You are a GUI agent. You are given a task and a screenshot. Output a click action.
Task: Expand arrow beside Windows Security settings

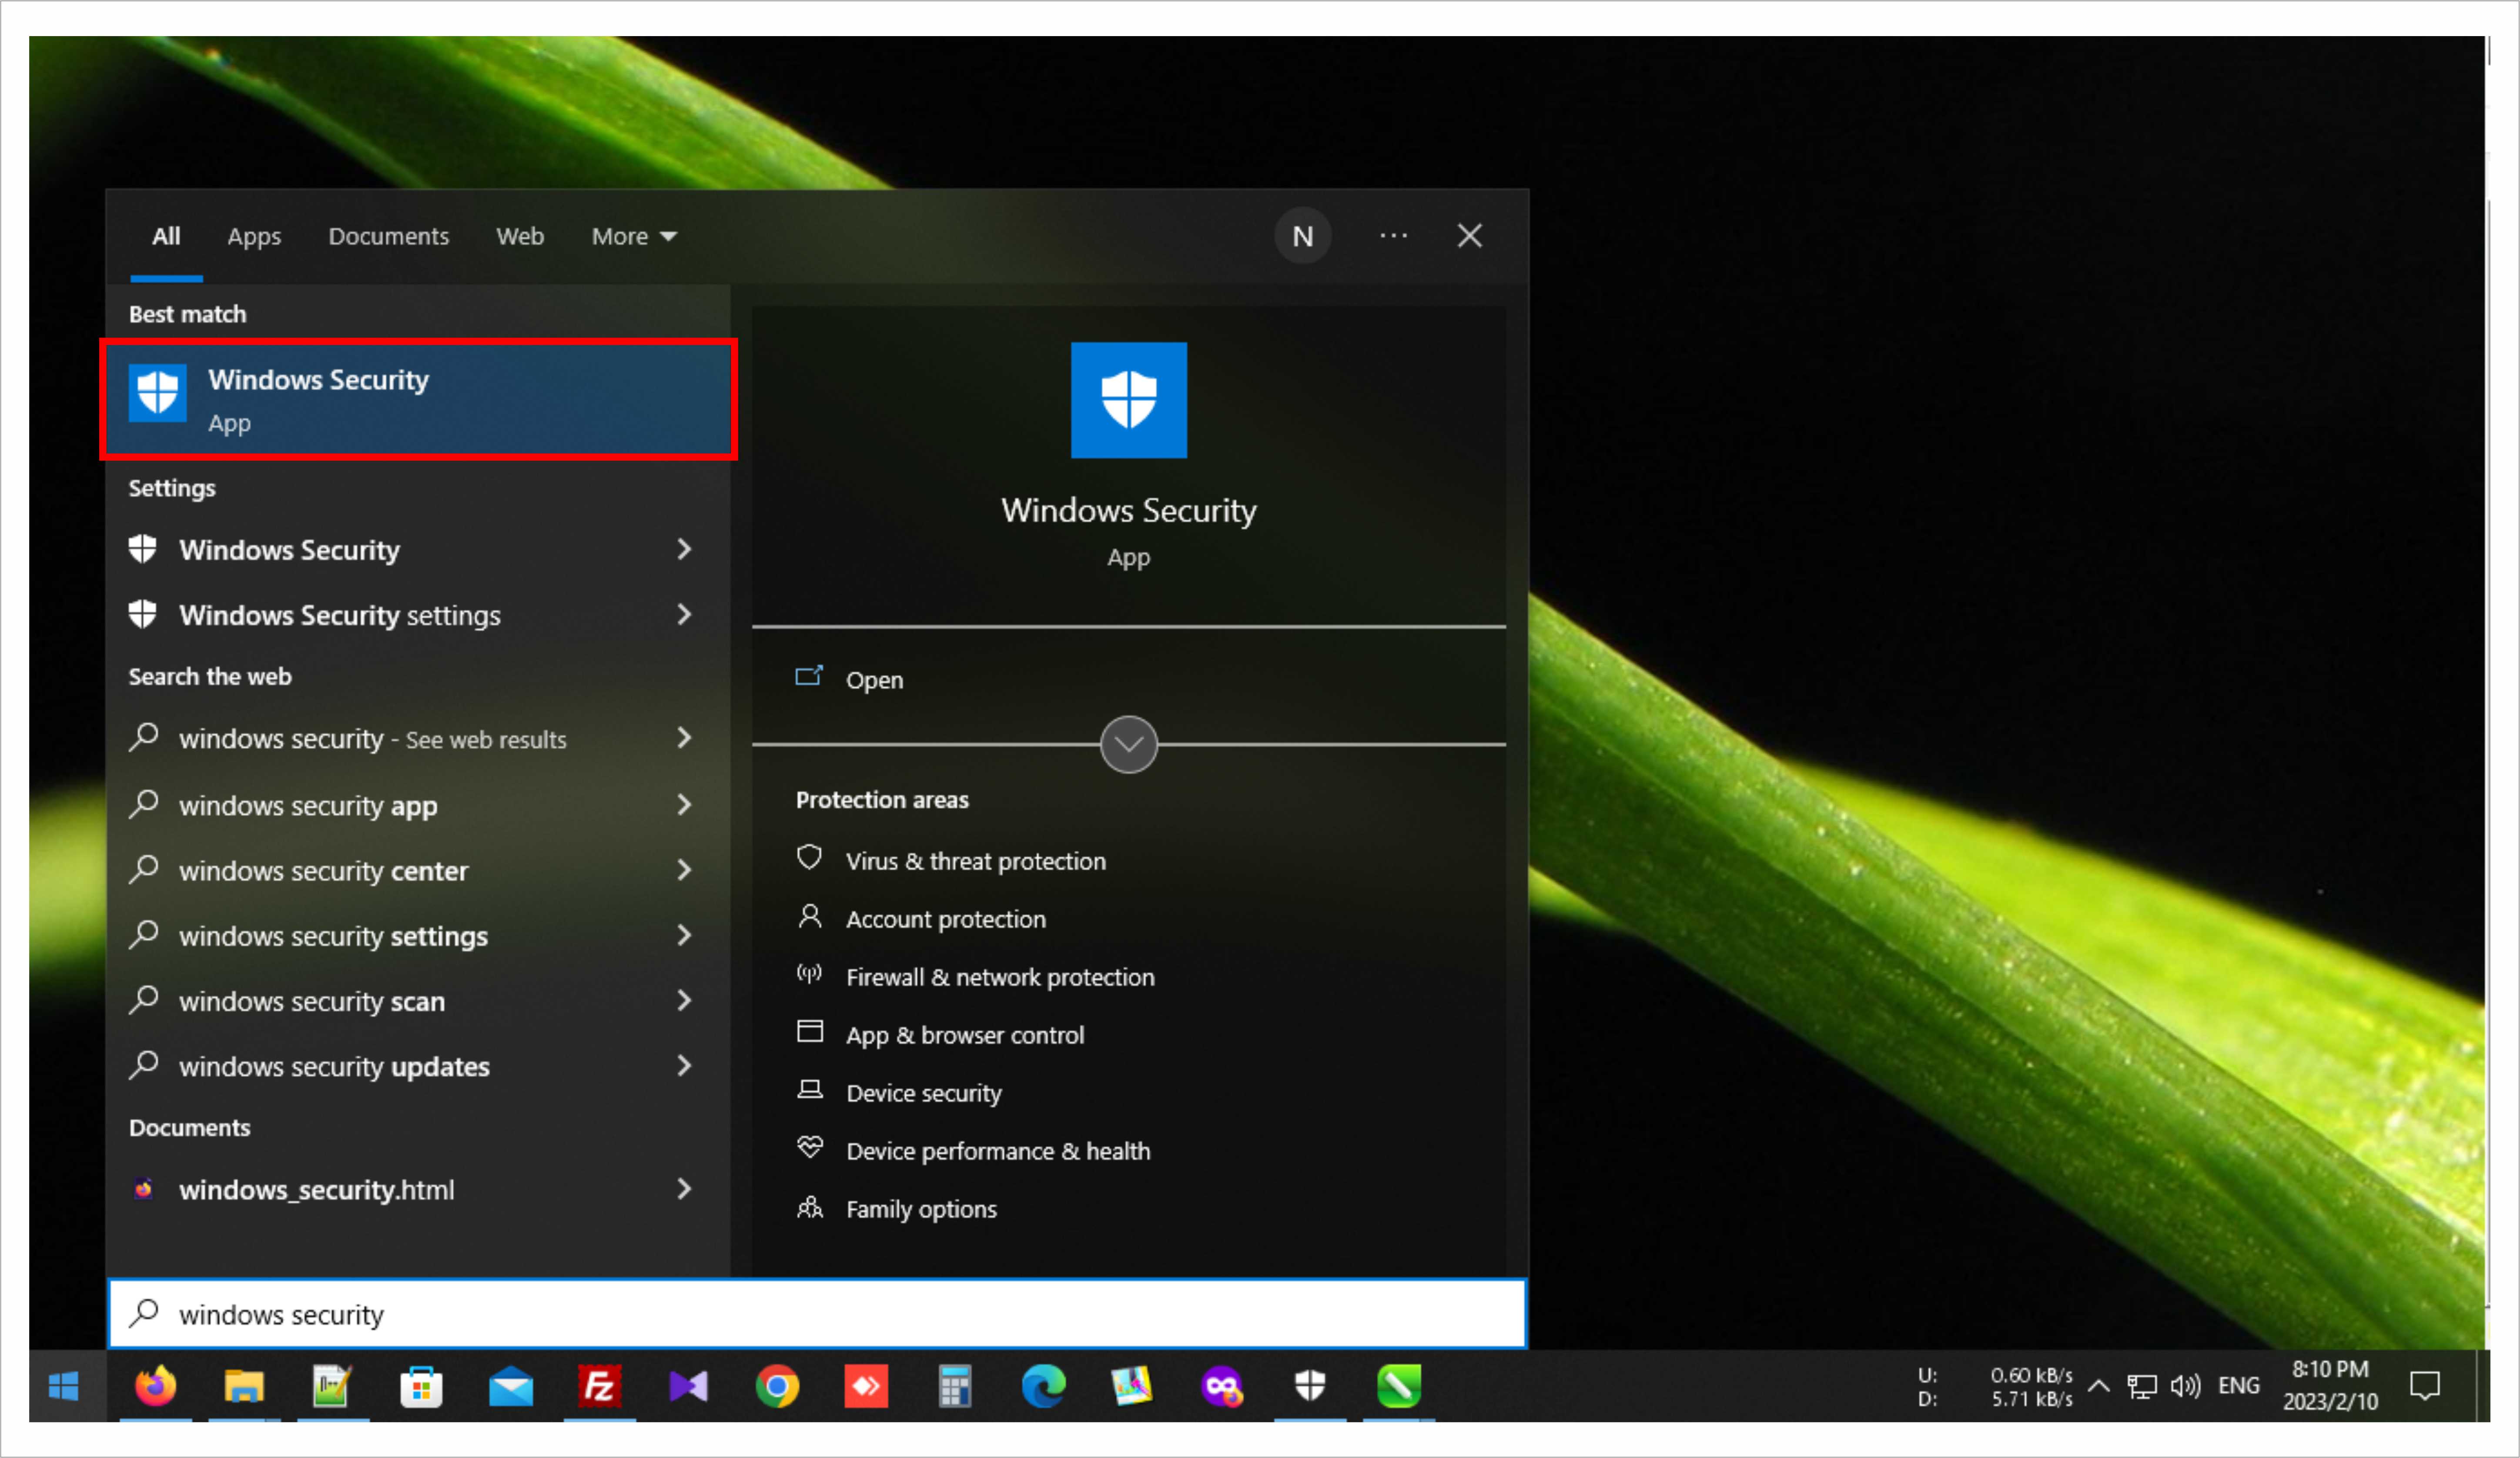click(x=684, y=614)
